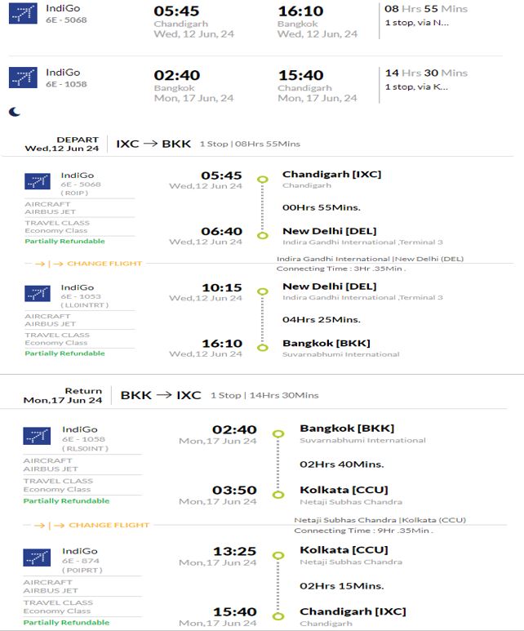Click the IXC to BKK arrow icon
Viewport: 524px width, 631px height.
point(150,144)
